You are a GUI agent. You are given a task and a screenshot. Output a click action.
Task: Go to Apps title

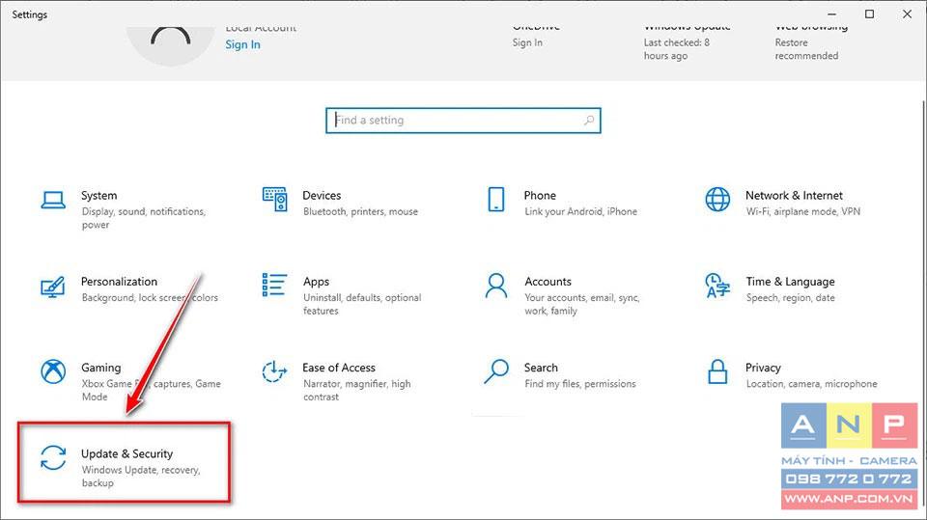pos(317,282)
